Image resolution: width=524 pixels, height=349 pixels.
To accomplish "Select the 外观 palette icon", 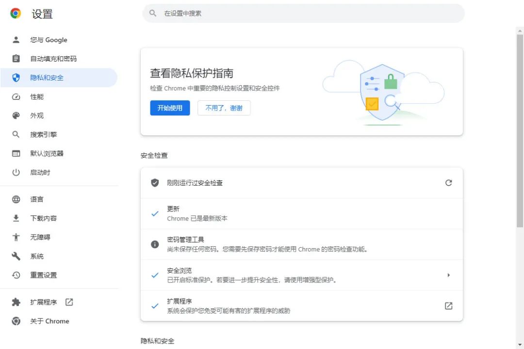I will (x=16, y=115).
